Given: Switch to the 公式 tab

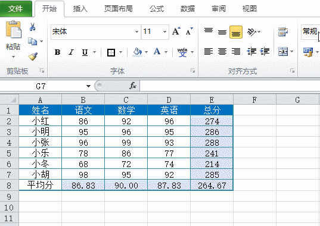Looking at the screenshot, I should point(157,9).
